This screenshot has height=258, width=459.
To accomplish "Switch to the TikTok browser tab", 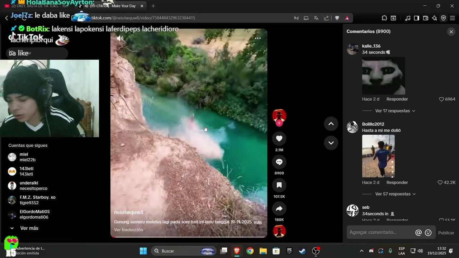I will [111, 6].
